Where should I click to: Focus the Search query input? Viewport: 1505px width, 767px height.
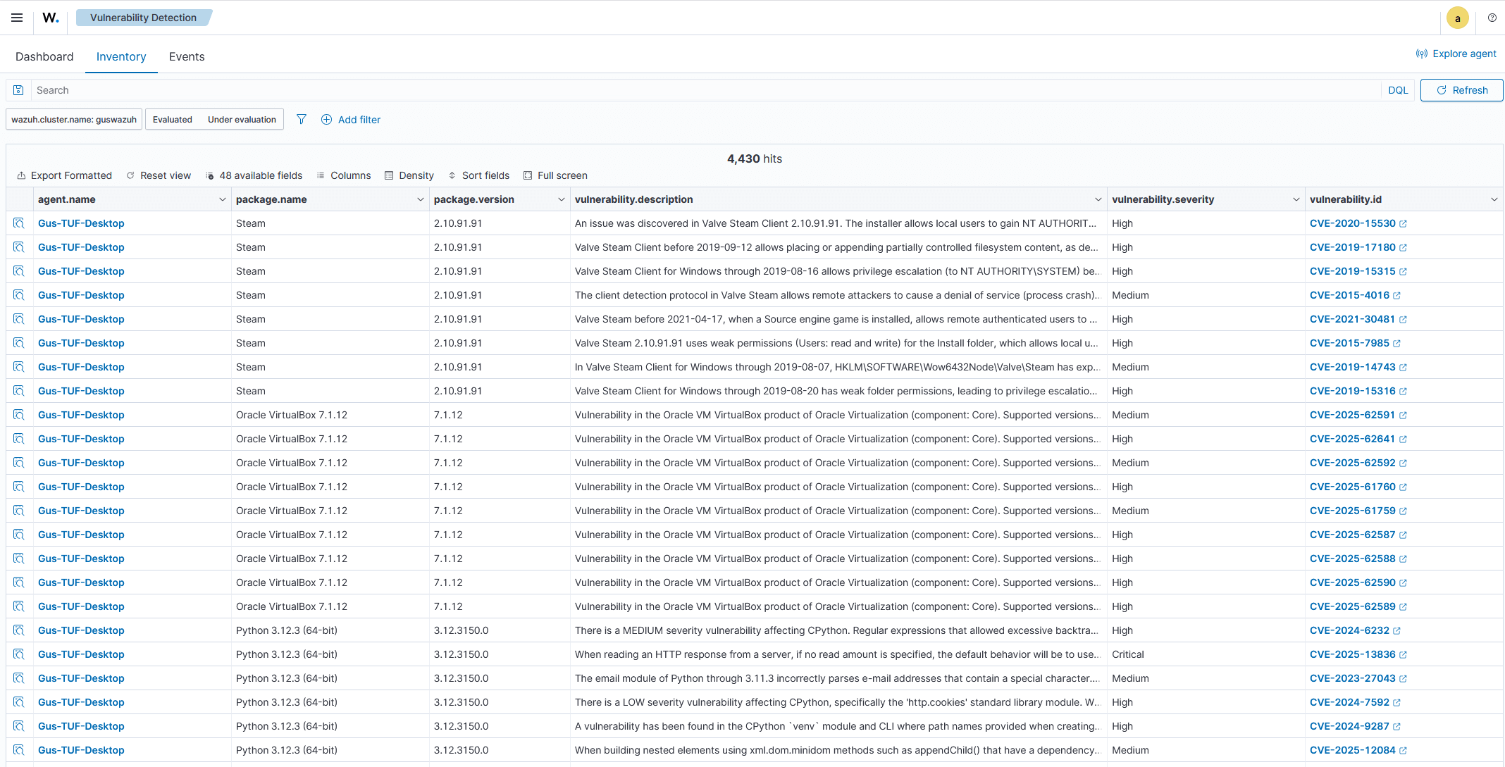(x=706, y=90)
